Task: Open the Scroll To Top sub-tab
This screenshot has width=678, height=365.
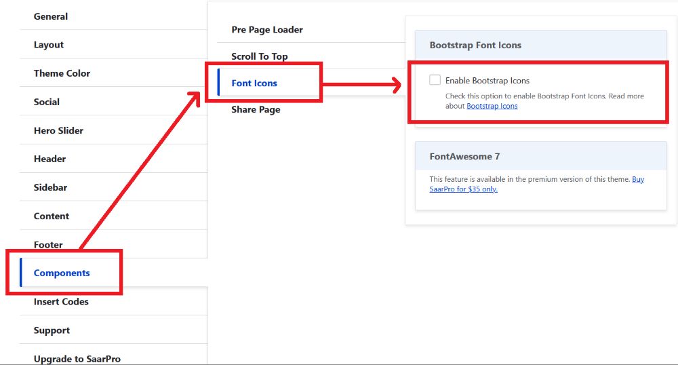Action: point(260,56)
